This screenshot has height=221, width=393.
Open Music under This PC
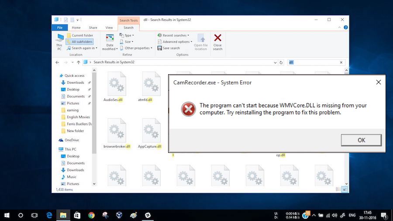[69, 177]
